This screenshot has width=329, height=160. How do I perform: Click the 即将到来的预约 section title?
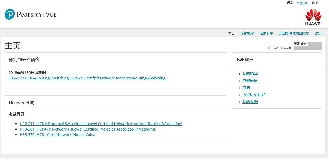pos(24,59)
